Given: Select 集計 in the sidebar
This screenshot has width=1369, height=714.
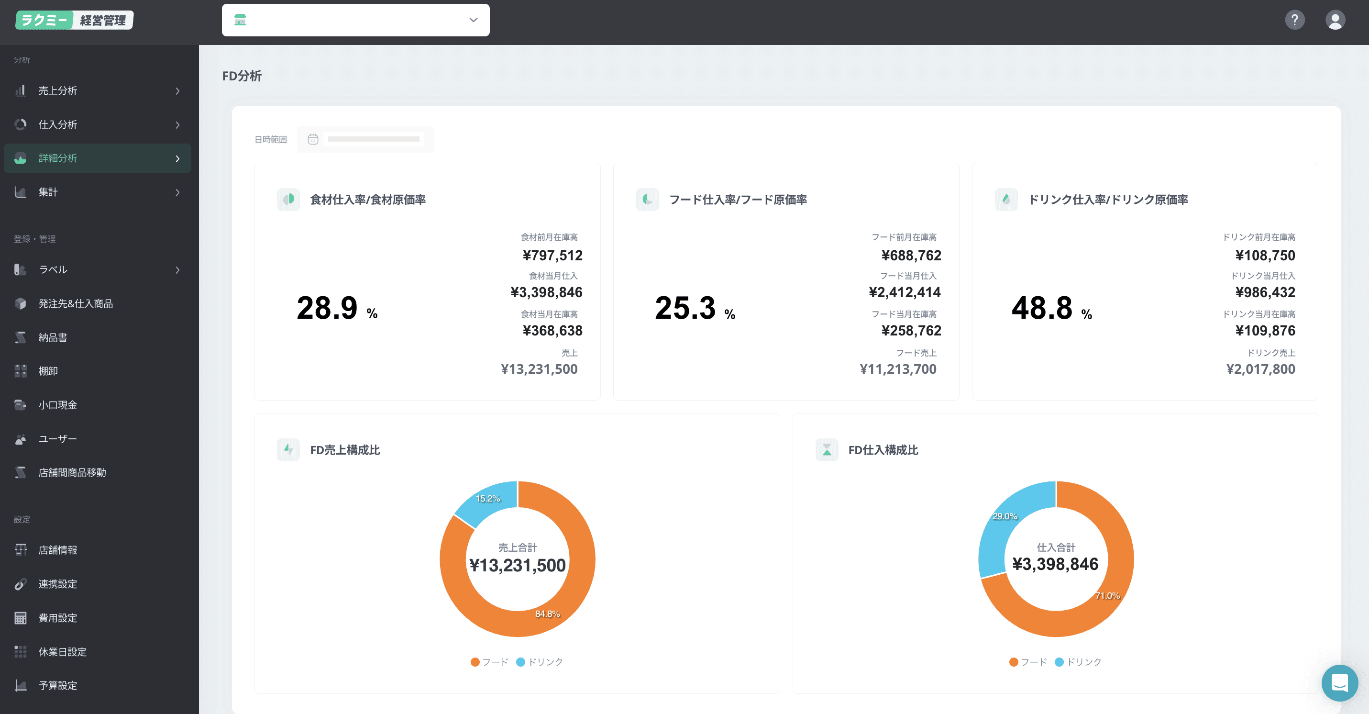Looking at the screenshot, I should 48,192.
